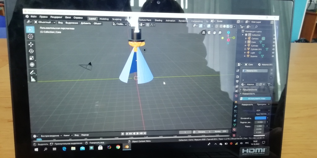Image resolution: width=317 pixels, height=158 pixels.
Task: Select the Transform tool
Action: (x=32, y=65)
